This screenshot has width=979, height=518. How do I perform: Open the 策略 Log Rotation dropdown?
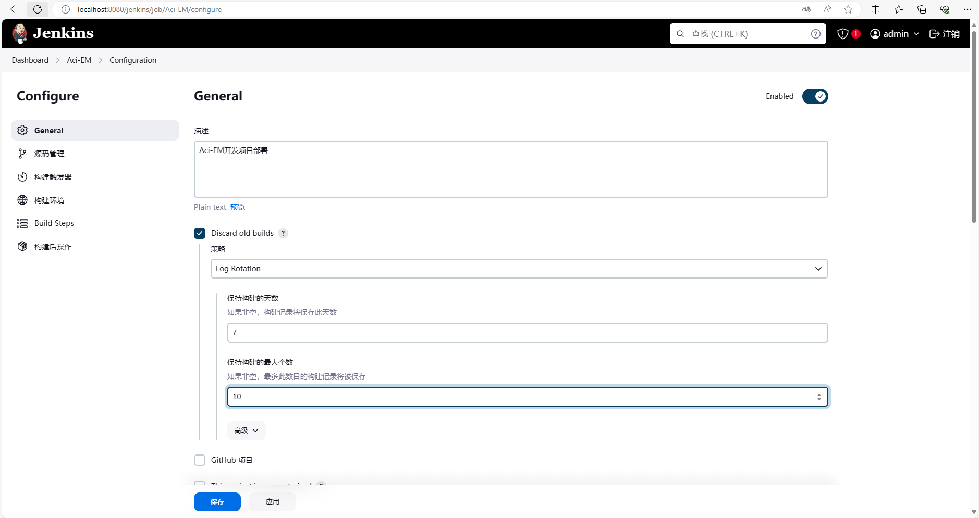(x=519, y=269)
